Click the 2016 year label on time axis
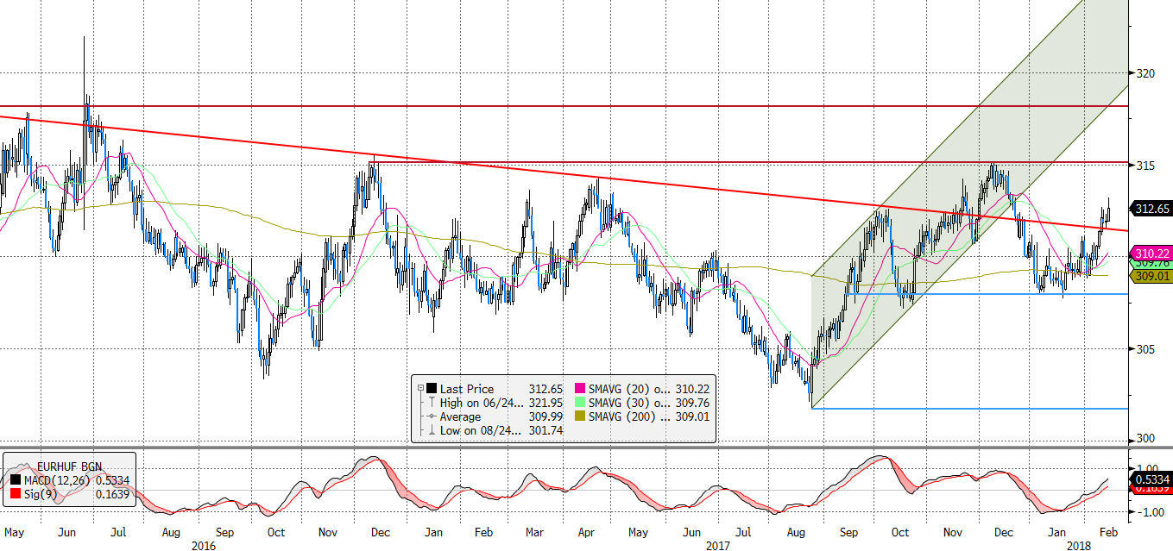This screenshot has width=1173, height=551. pyautogui.click(x=204, y=545)
